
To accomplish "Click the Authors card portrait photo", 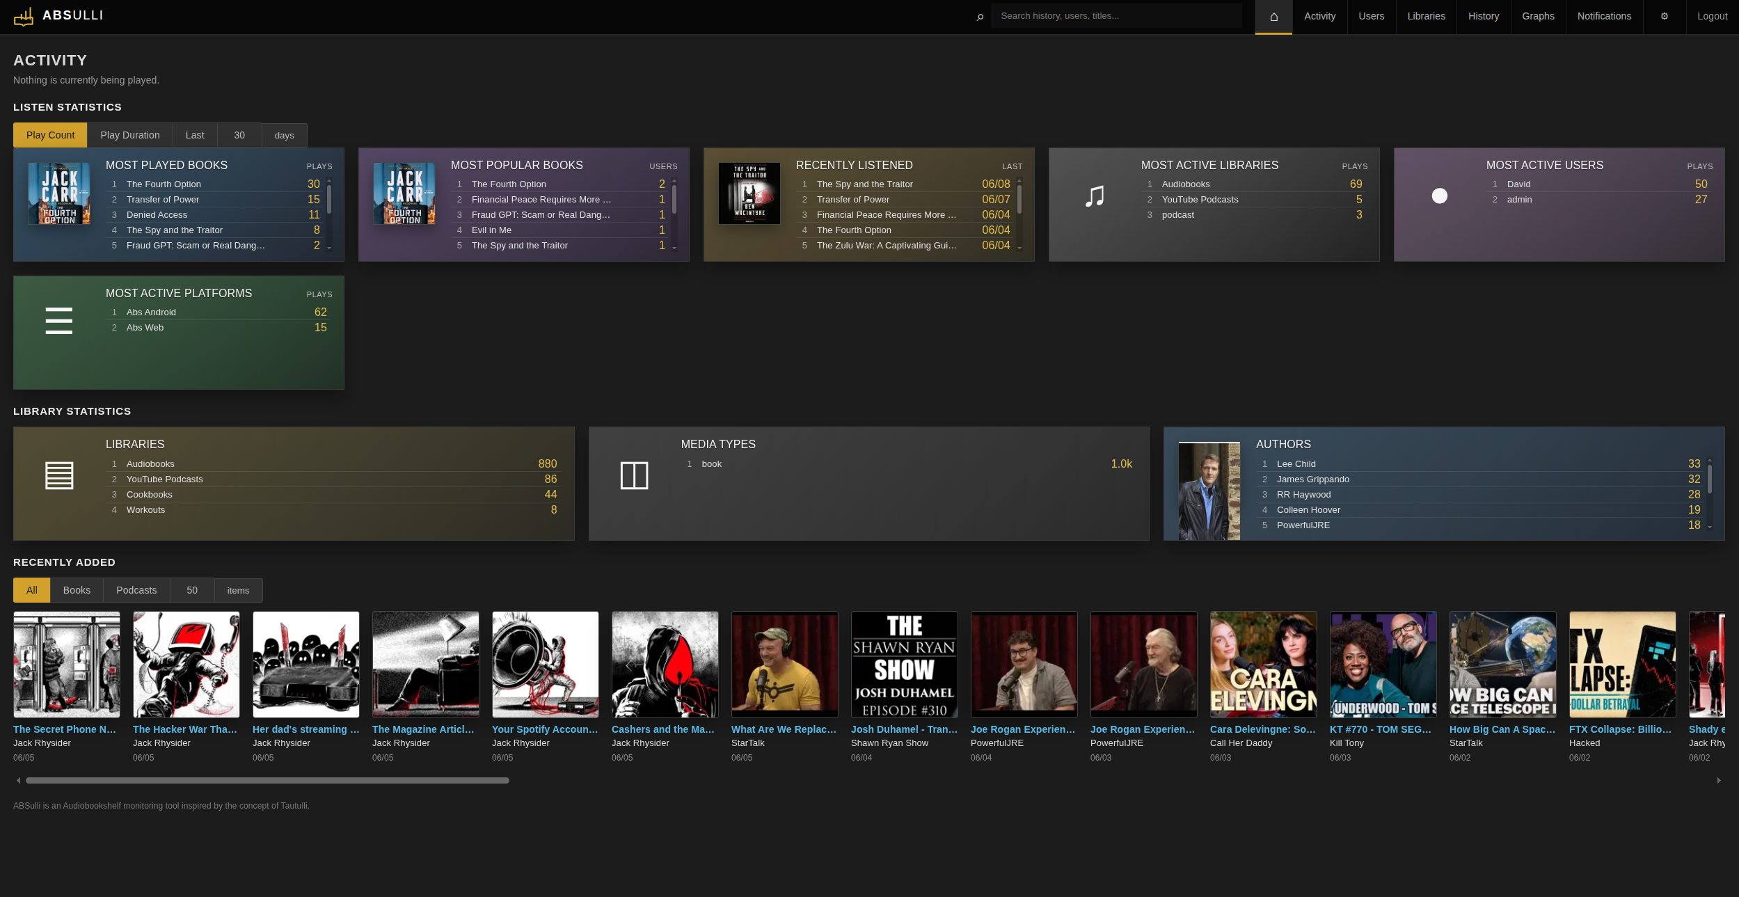I will [x=1209, y=491].
